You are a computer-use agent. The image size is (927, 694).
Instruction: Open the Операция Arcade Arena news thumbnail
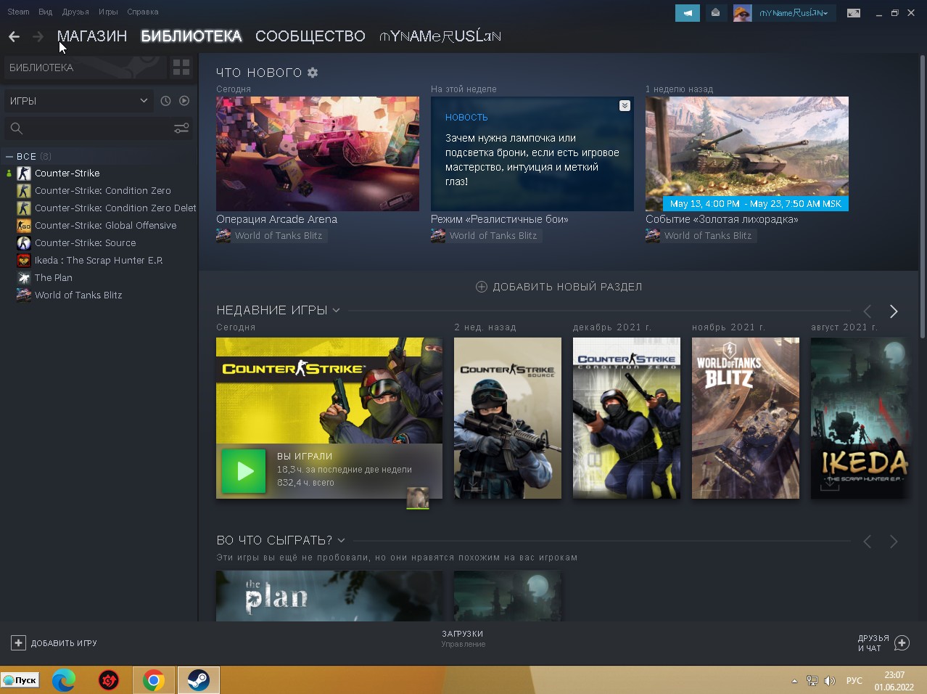[318, 154]
